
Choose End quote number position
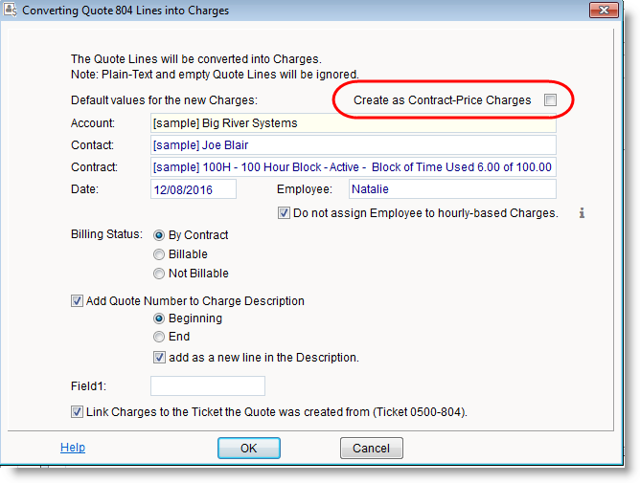[159, 337]
